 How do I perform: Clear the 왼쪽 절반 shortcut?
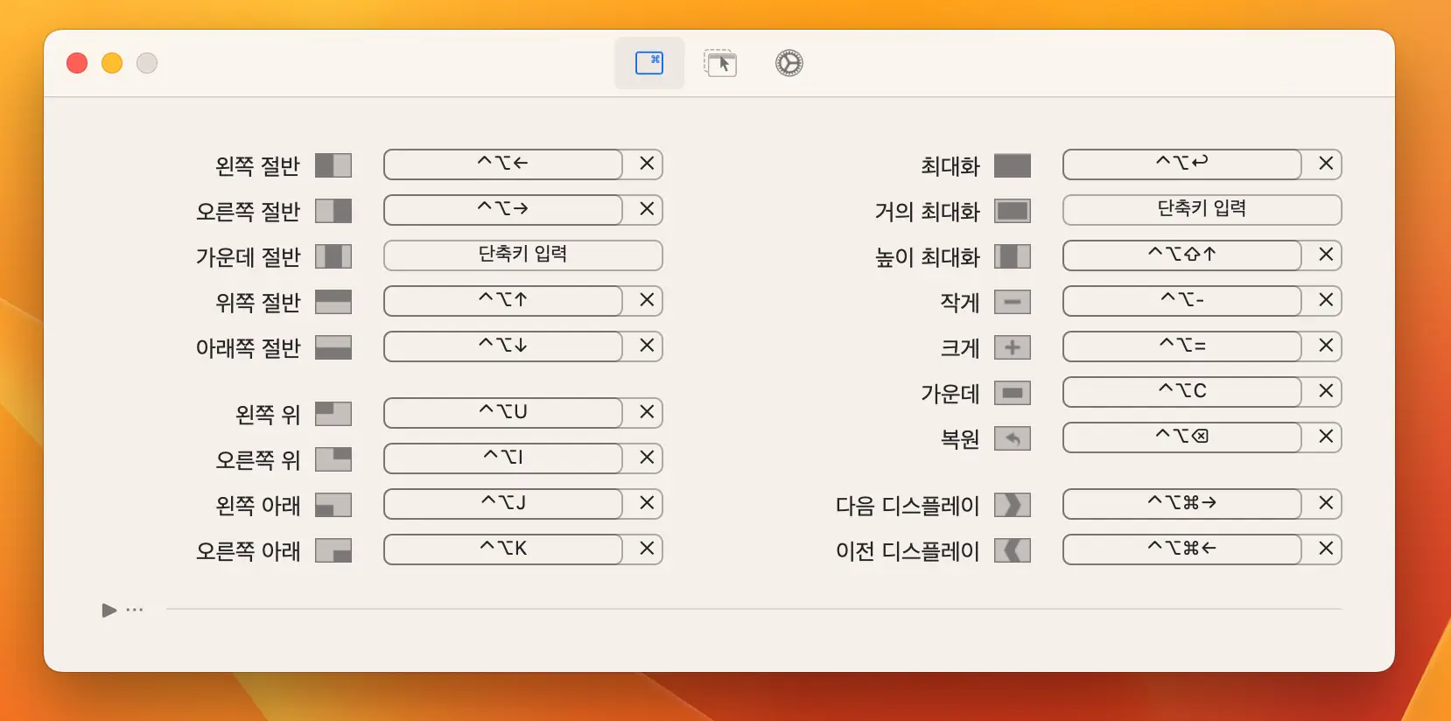tap(647, 164)
